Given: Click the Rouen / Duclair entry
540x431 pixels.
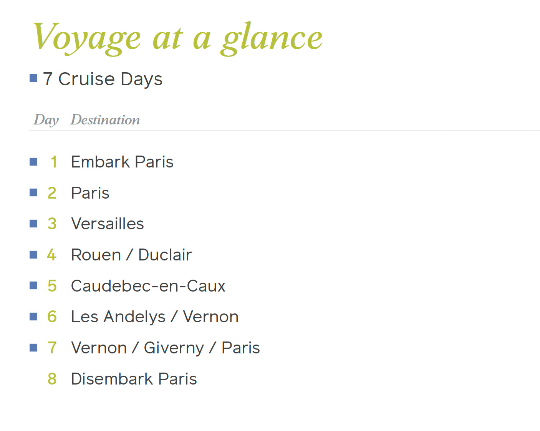Looking at the screenshot, I should pos(131,255).
